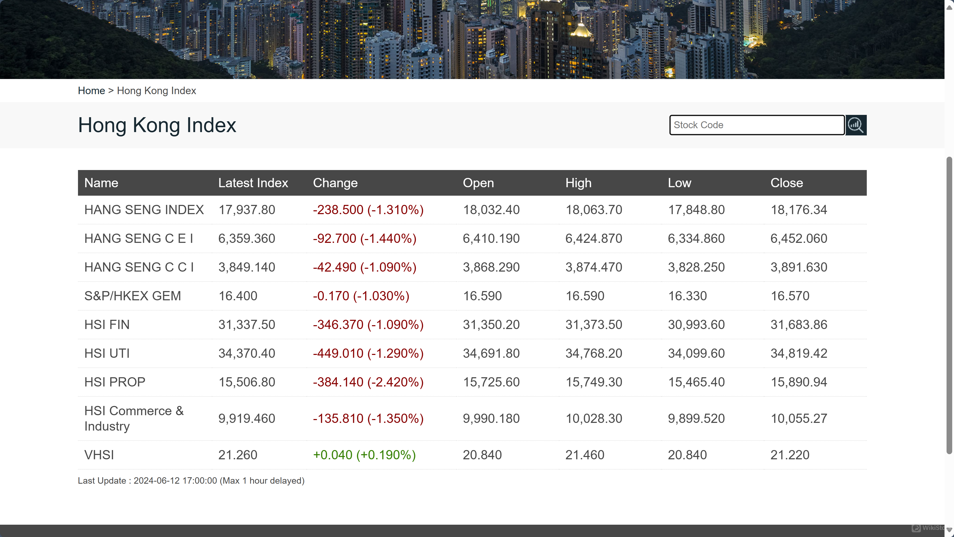Click change value -346.370 (-1.090%)

click(368, 325)
